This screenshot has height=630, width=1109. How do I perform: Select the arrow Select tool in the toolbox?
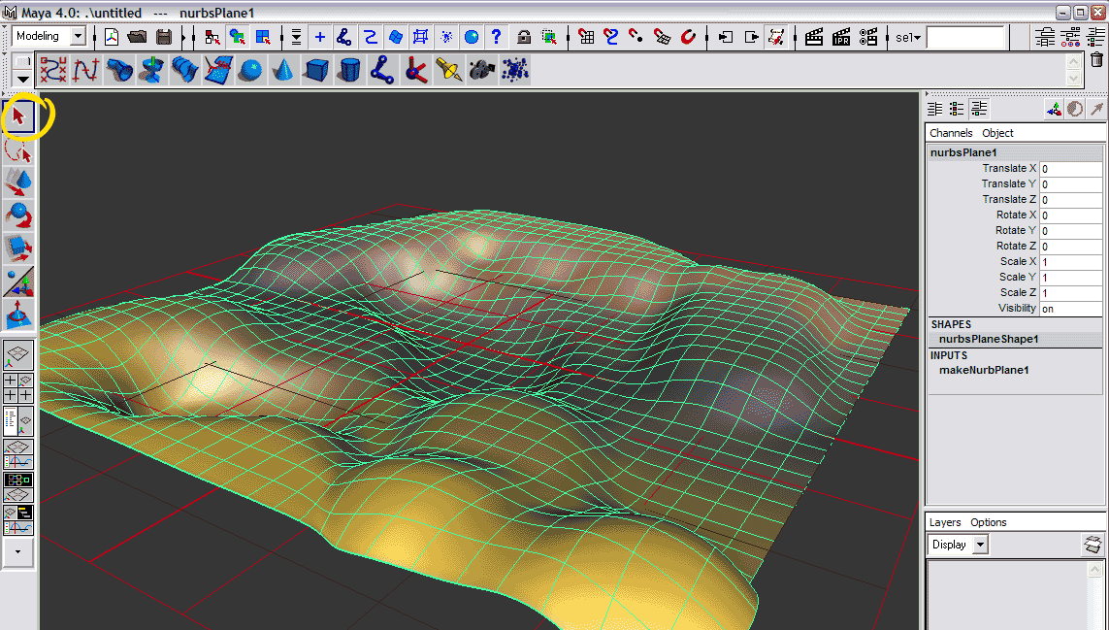pos(18,116)
